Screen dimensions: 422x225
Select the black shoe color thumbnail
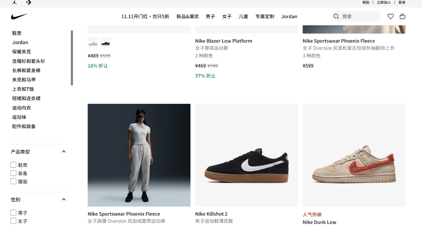click(x=105, y=43)
